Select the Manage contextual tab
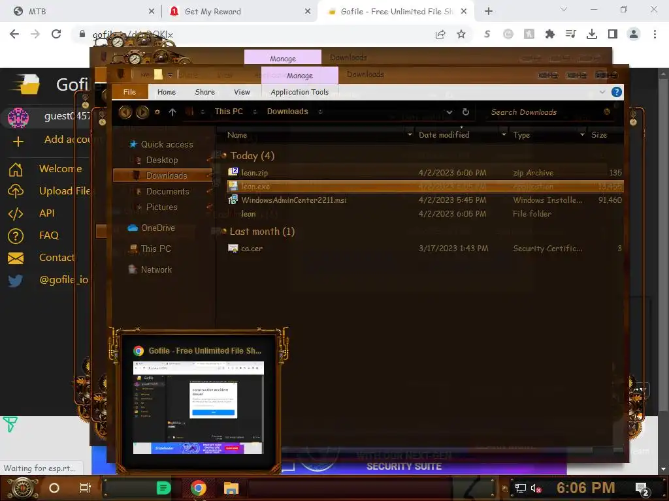The height and width of the screenshot is (501, 669). coord(299,76)
